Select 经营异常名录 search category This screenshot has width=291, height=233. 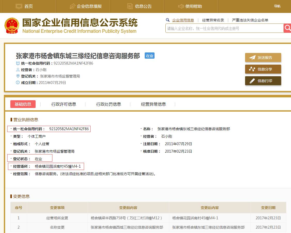[213, 20]
